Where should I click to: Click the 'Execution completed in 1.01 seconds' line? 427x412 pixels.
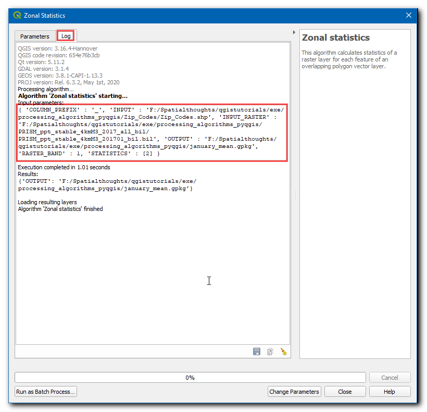64,167
